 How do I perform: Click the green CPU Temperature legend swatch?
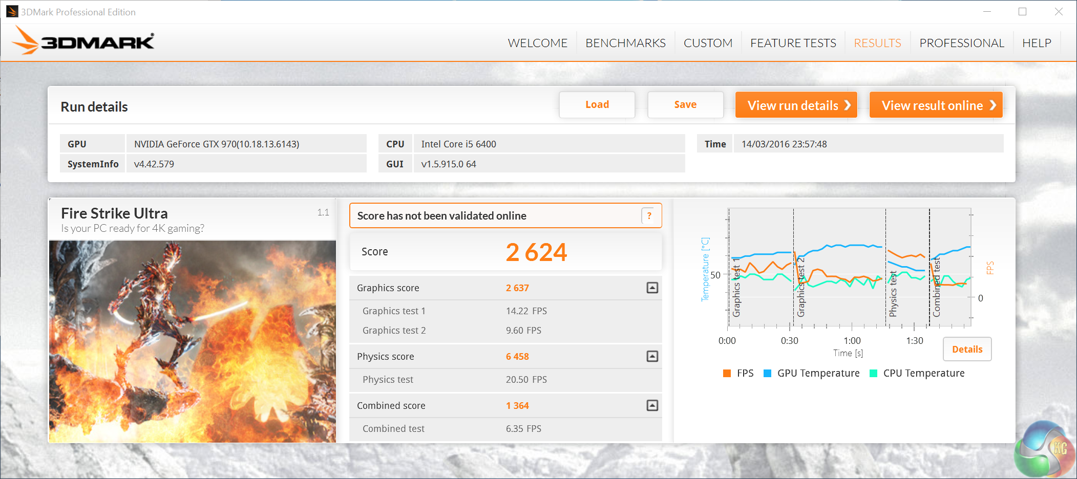pyautogui.click(x=874, y=373)
